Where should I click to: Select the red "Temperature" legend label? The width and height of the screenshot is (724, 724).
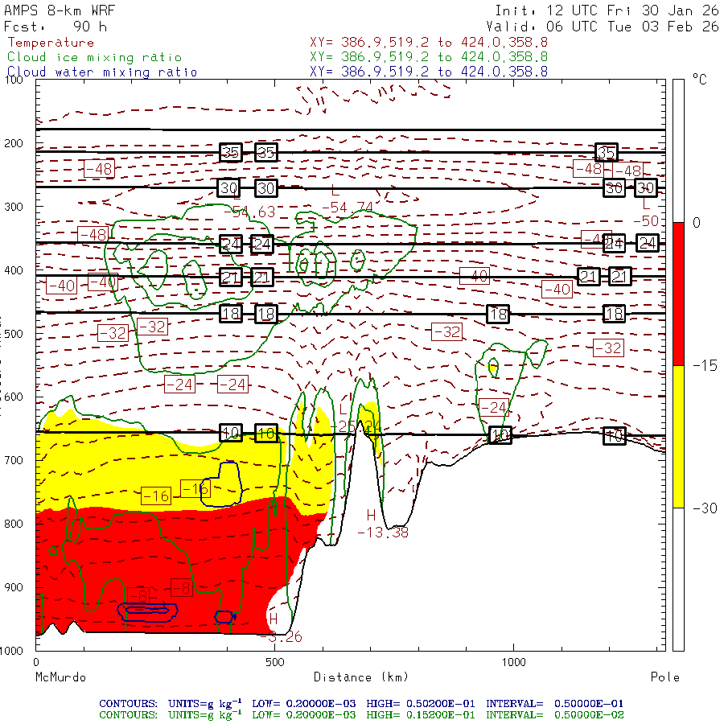tap(51, 43)
